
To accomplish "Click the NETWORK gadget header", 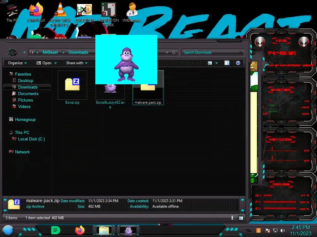I will (x=281, y=139).
